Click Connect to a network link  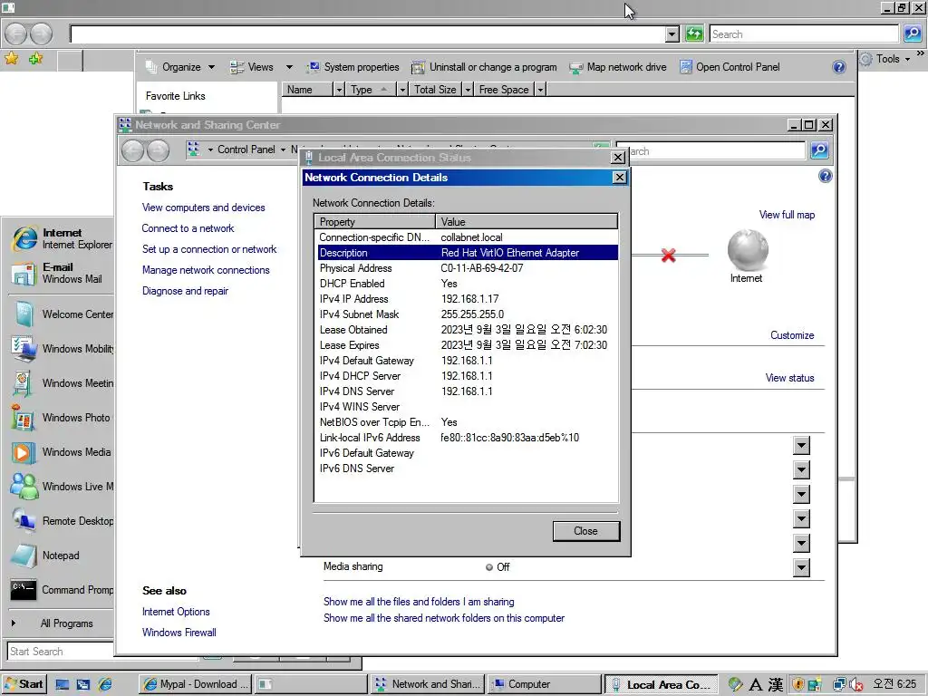(x=188, y=227)
